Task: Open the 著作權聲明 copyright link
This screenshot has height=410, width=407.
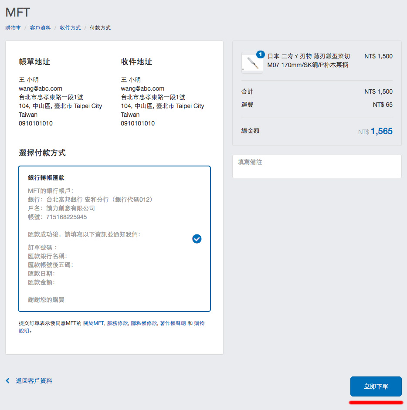Action: tap(173, 323)
